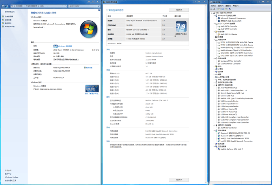The height and width of the screenshot is (185, 272).
Task: Click the Forward arrow in the System window
Action: click(x=7, y=6)
